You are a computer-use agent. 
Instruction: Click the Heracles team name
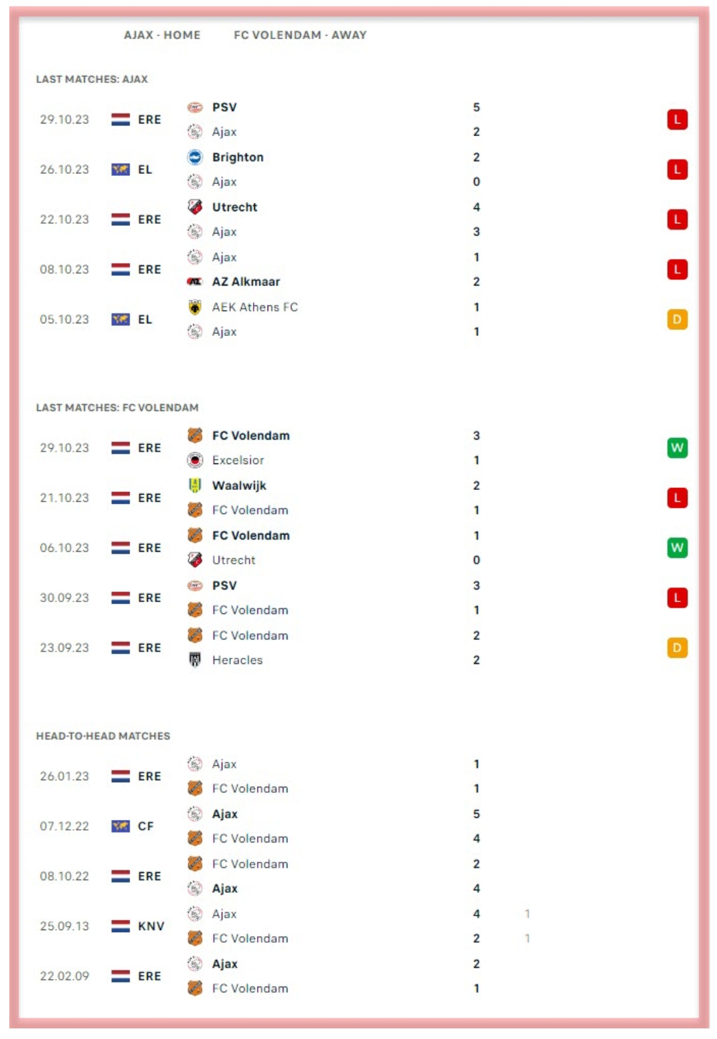237,660
